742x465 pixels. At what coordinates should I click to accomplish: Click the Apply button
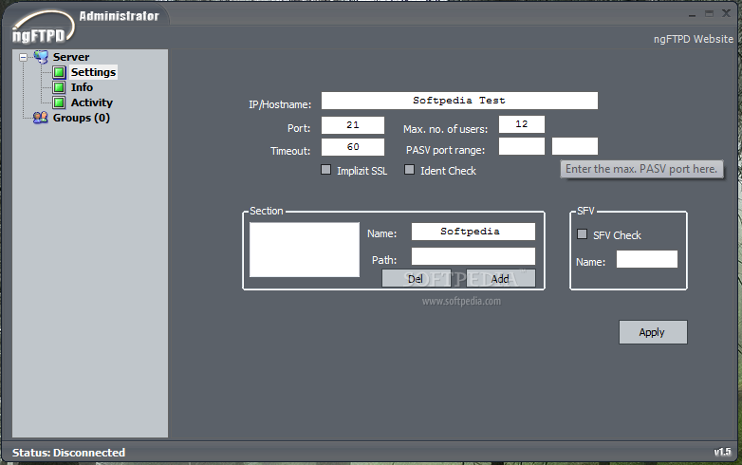coord(653,332)
